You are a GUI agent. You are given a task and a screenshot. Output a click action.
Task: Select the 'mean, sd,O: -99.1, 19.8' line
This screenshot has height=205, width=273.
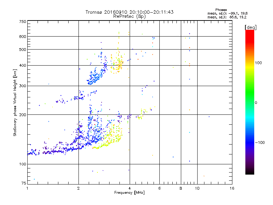[x=227, y=13]
